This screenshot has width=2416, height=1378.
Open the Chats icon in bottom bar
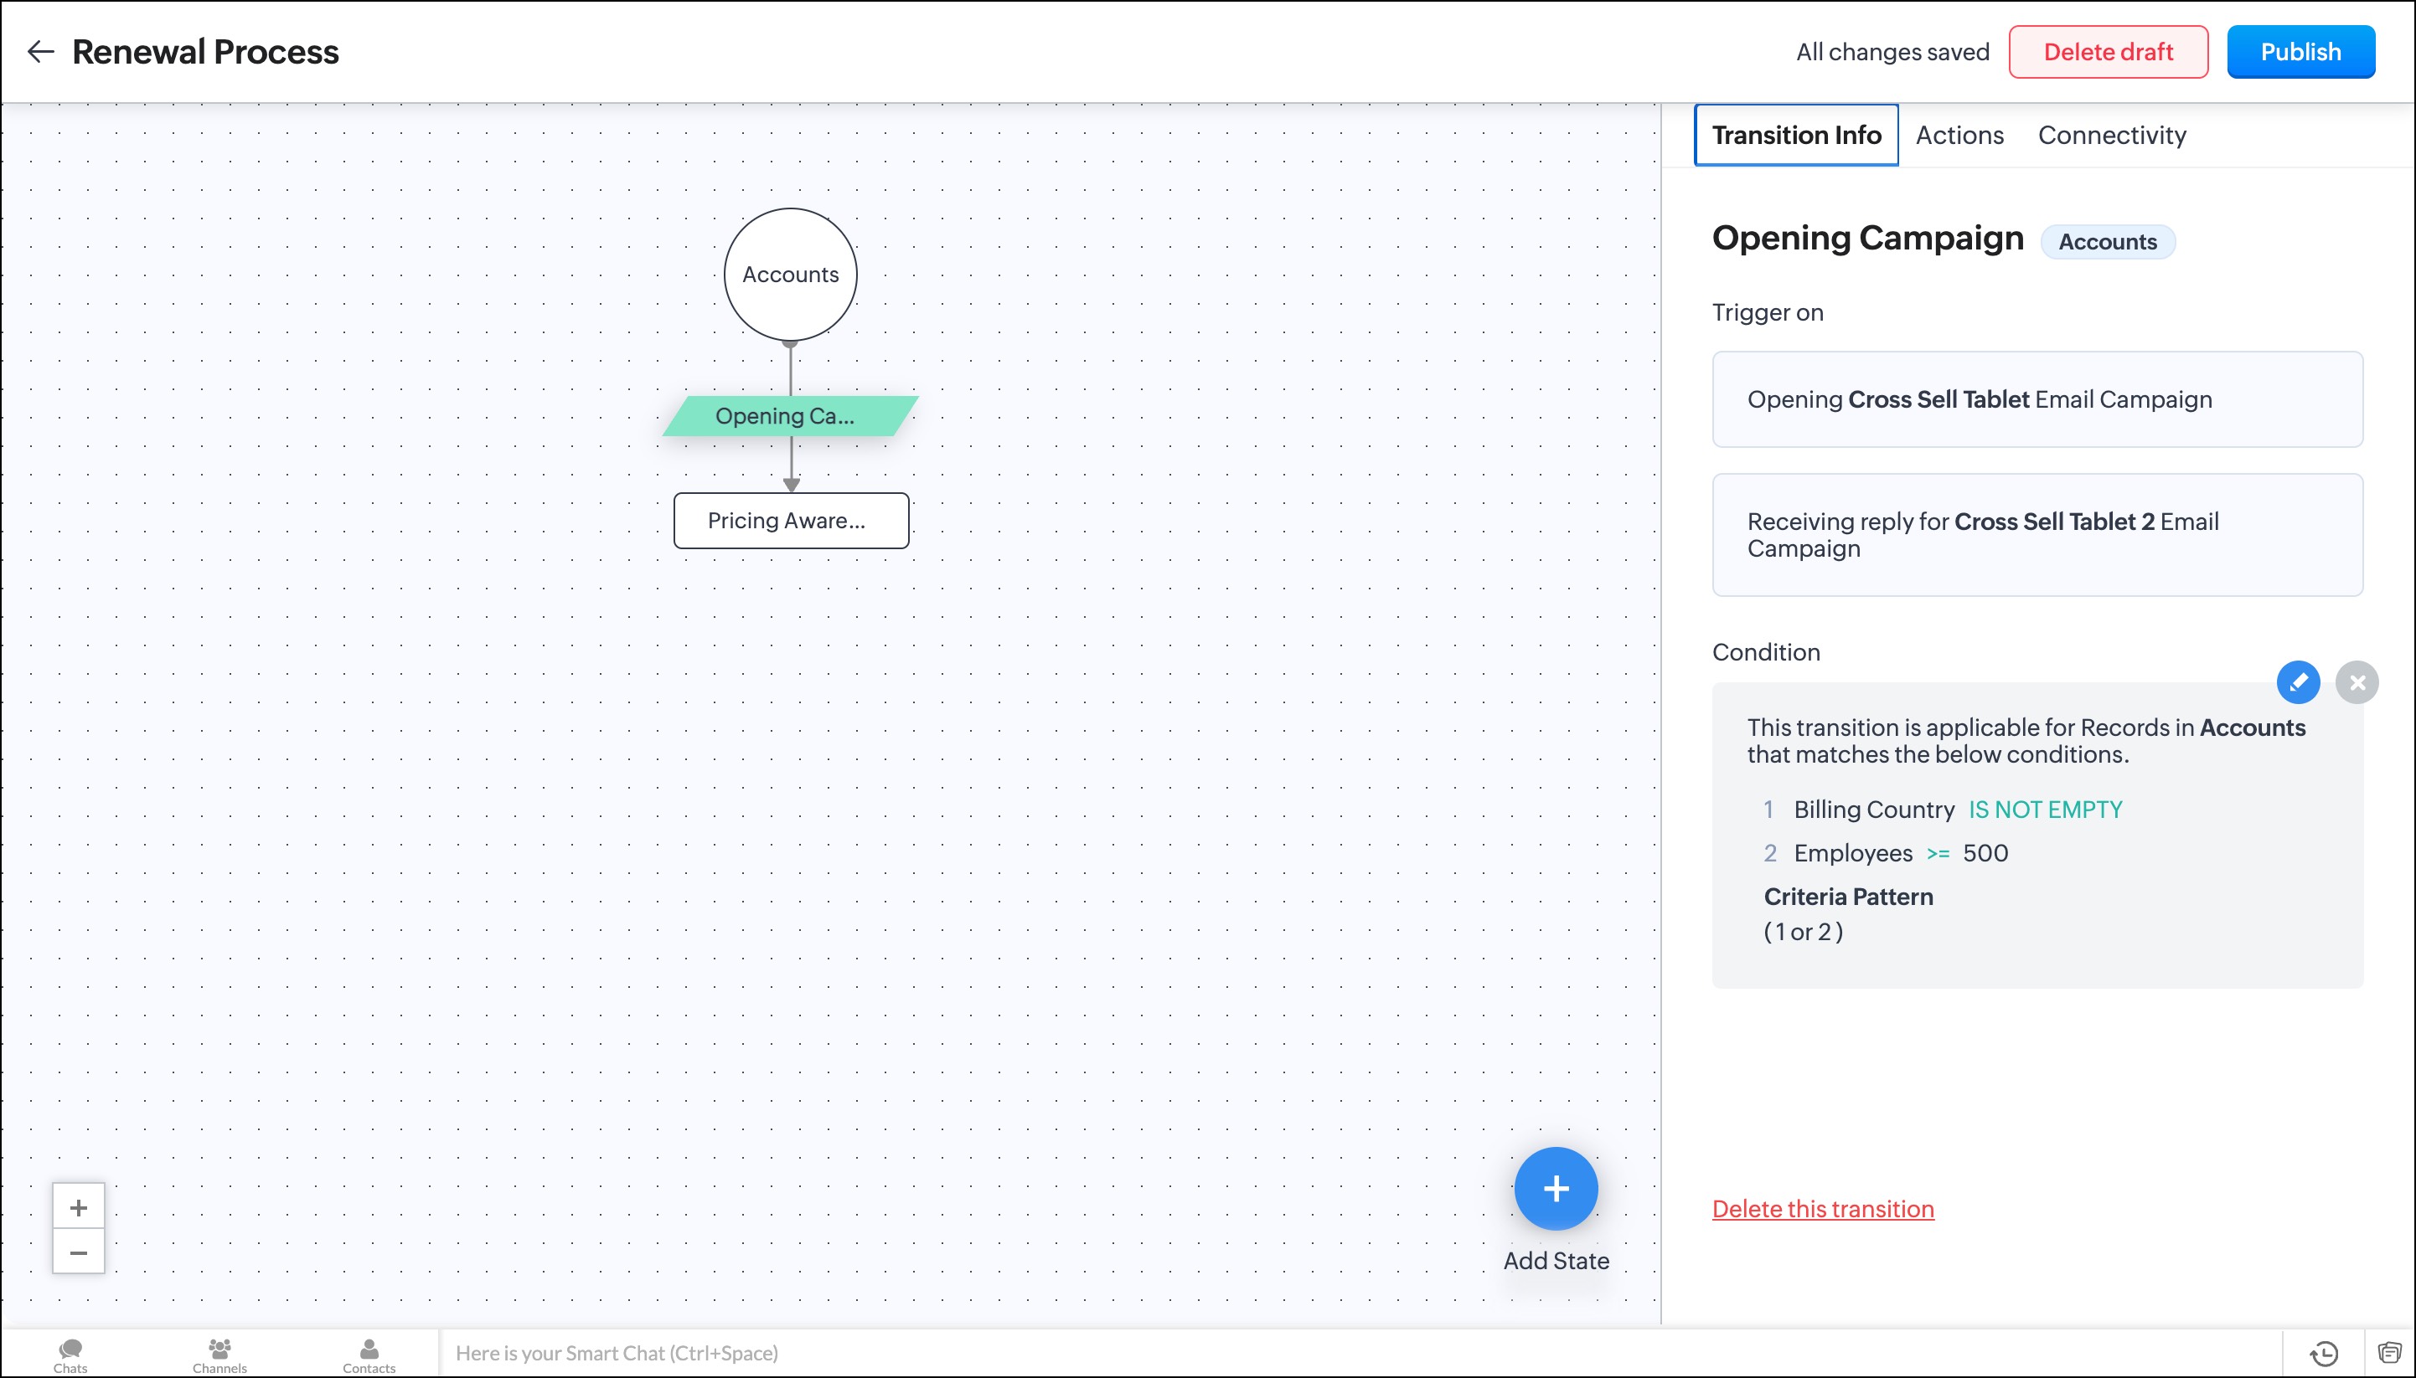click(70, 1354)
